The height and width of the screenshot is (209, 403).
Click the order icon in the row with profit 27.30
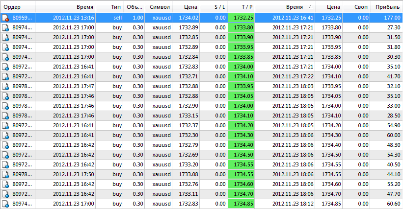[x=5, y=28]
